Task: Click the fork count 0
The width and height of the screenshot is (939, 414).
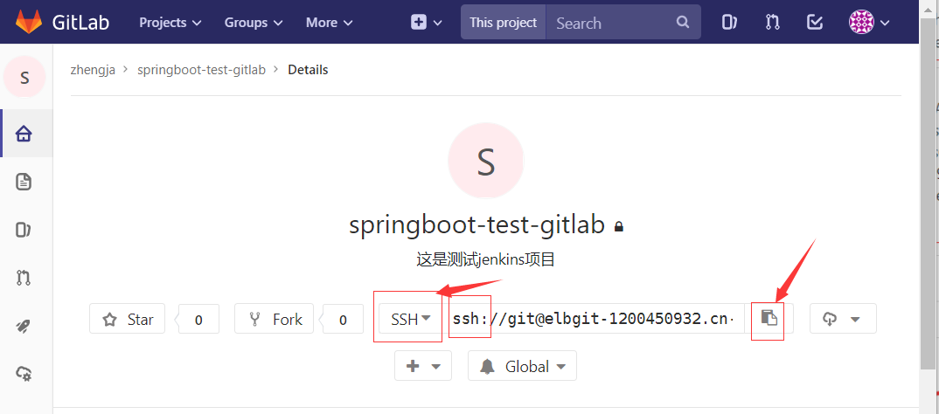Action: [343, 320]
